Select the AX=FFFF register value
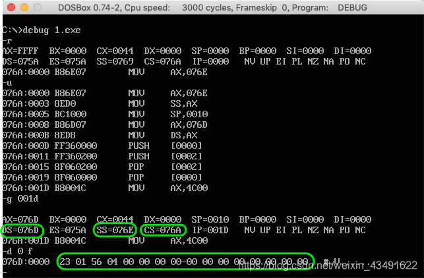The width and height of the screenshot is (424, 278). pyautogui.click(x=20, y=51)
